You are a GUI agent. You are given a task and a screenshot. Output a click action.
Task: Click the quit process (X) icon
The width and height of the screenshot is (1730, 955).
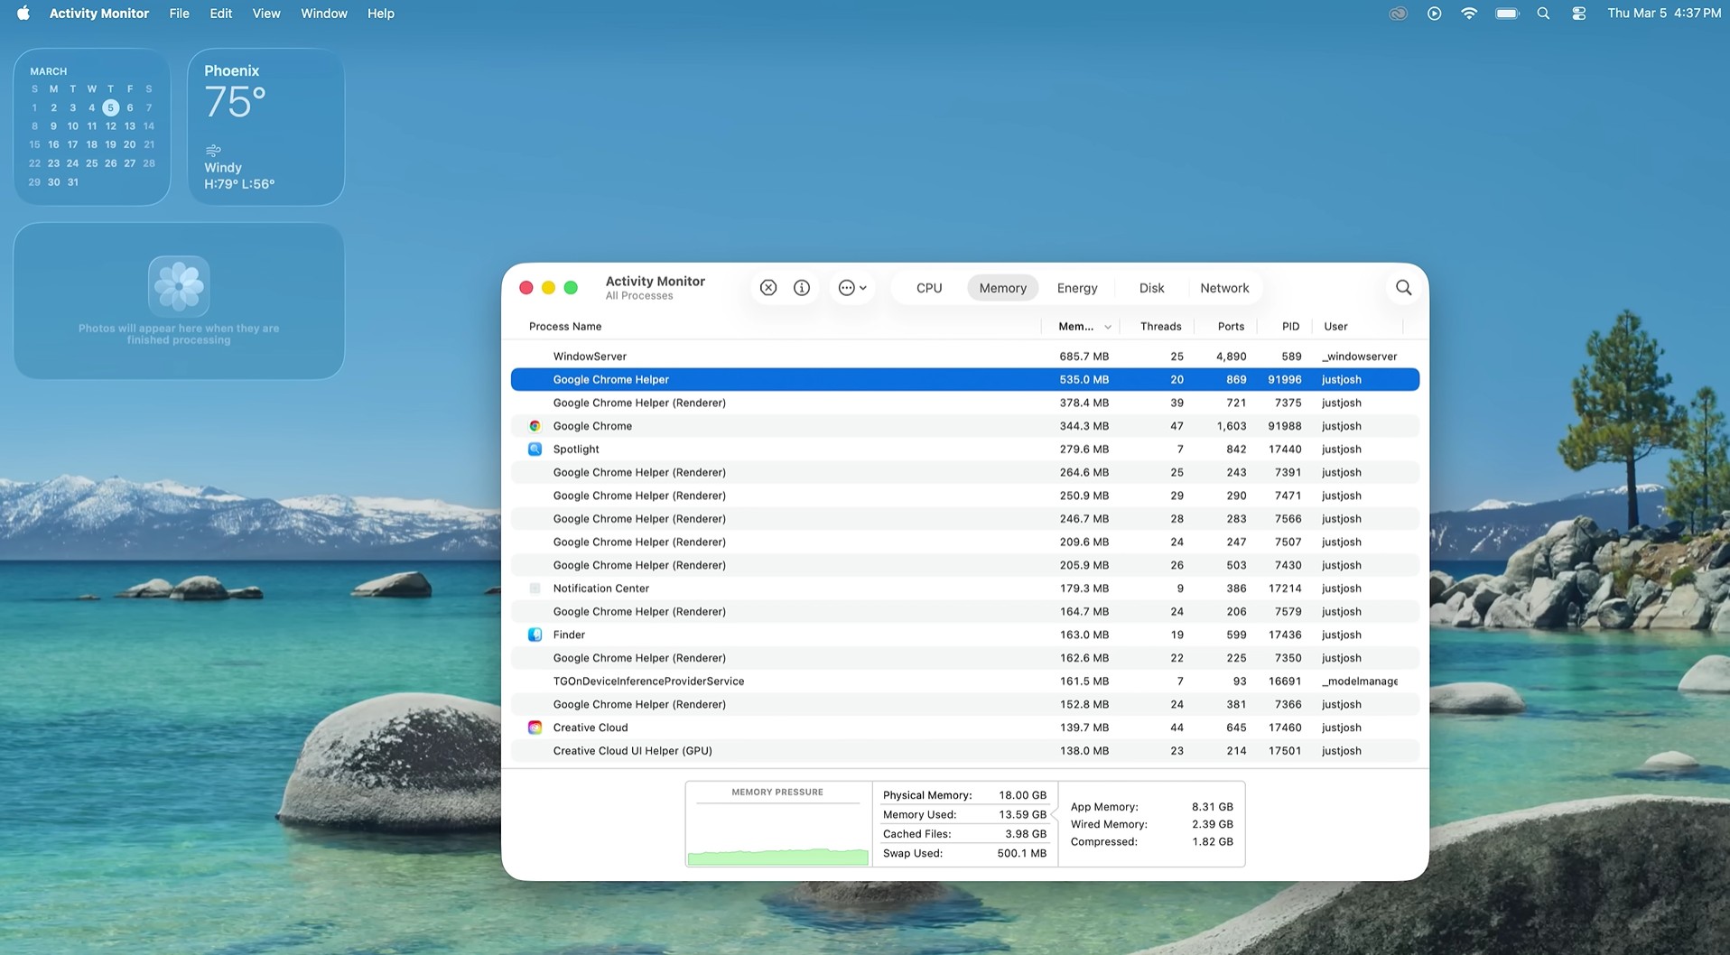(768, 287)
